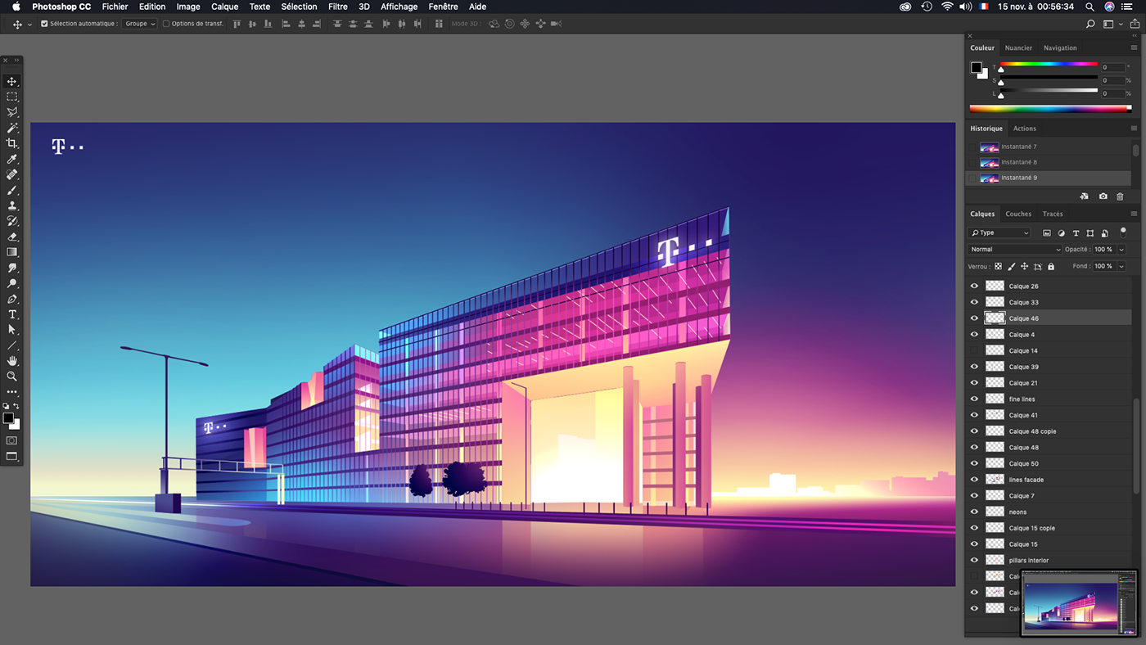This screenshot has height=645, width=1146.
Task: Hide the Calque 33 layer
Action: pos(974,302)
